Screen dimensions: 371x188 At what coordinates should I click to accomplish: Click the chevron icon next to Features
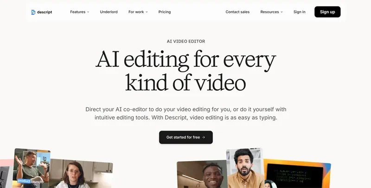(x=88, y=12)
